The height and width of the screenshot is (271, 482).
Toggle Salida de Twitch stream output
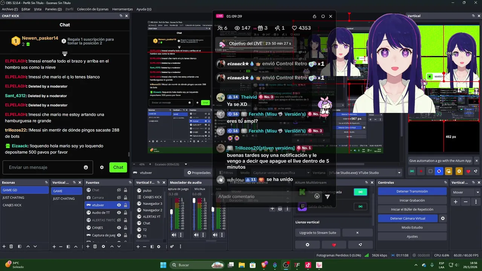pyautogui.click(x=360, y=207)
